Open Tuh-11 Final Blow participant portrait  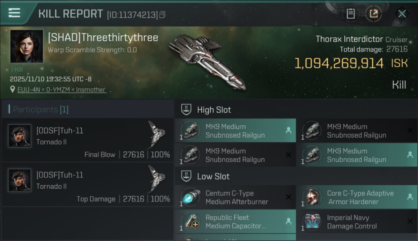[x=20, y=136]
